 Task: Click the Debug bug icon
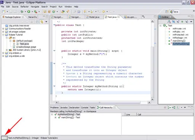22,12
